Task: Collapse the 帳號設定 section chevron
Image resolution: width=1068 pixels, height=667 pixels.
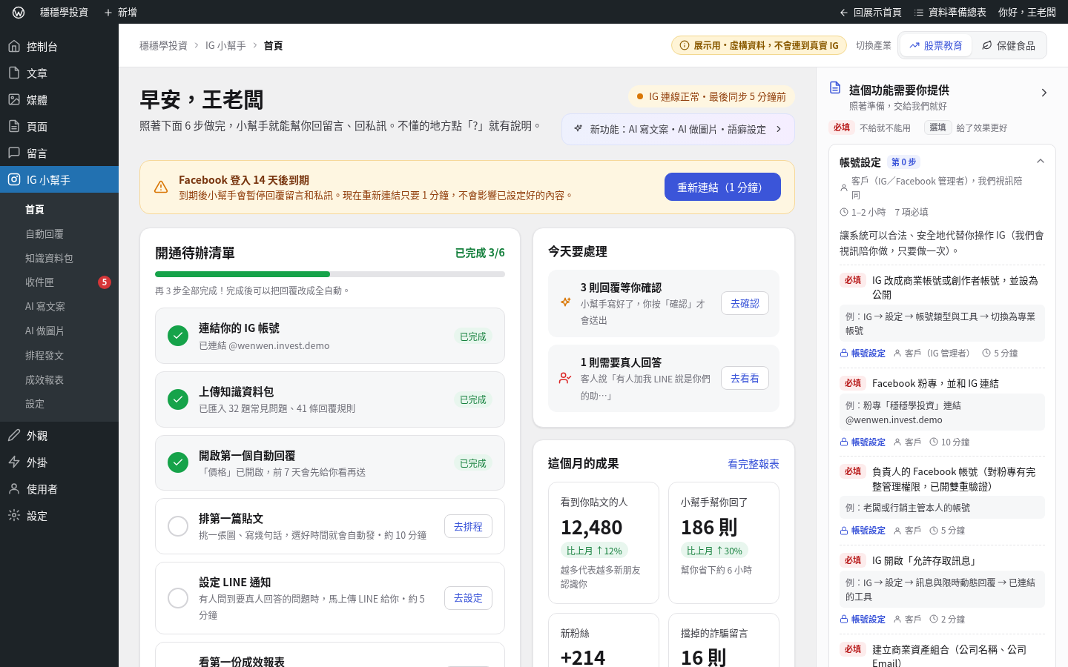Action: coord(1041,162)
